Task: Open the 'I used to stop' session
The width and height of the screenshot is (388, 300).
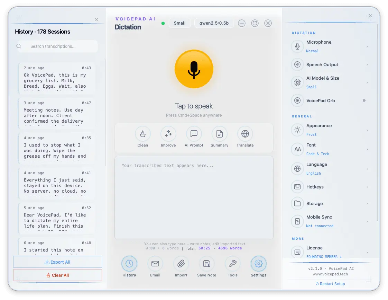Action: 57,148
